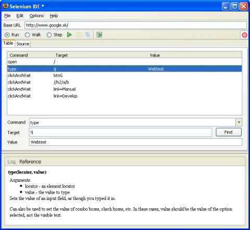Select the clickAndWait link=Manual row
The height and width of the screenshot is (230, 250).
(x=124, y=89)
